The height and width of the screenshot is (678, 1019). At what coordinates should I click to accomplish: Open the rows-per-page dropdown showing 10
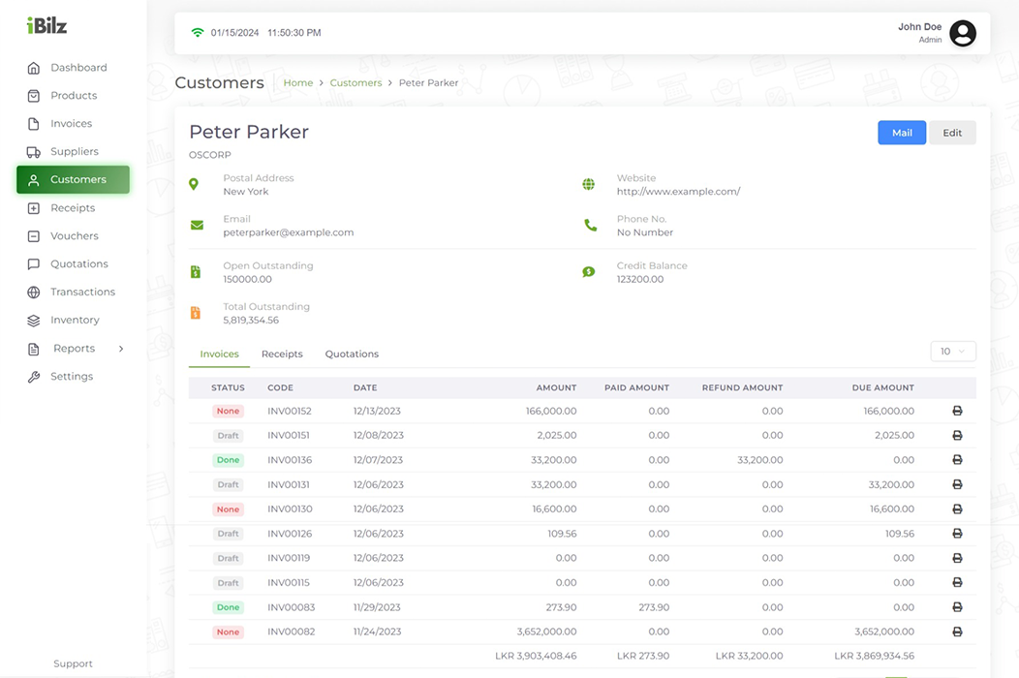coord(952,352)
